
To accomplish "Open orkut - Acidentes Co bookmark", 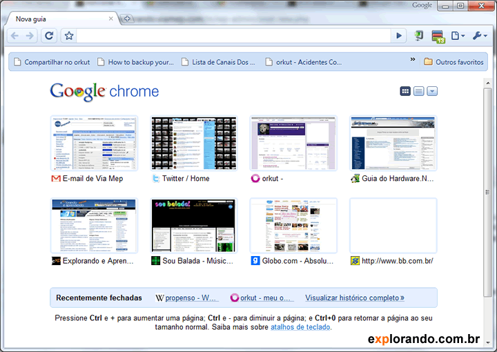I will pos(304,62).
